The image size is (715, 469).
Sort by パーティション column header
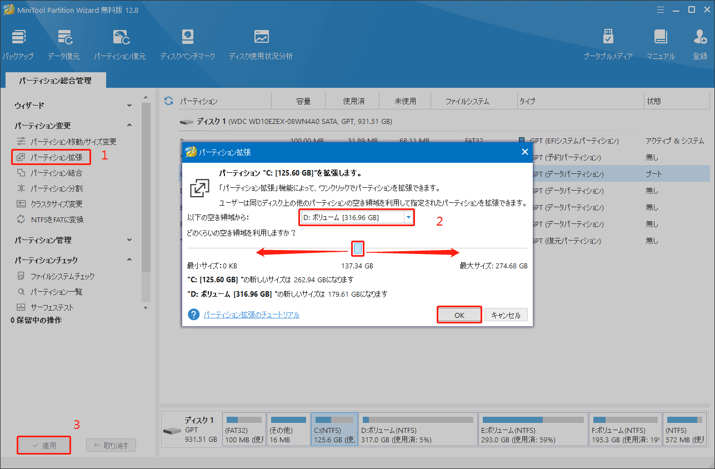point(198,101)
